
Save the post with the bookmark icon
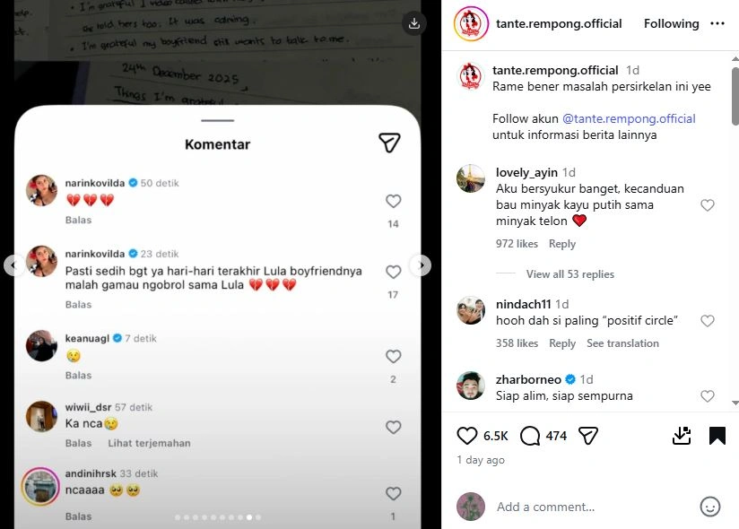pyautogui.click(x=717, y=435)
